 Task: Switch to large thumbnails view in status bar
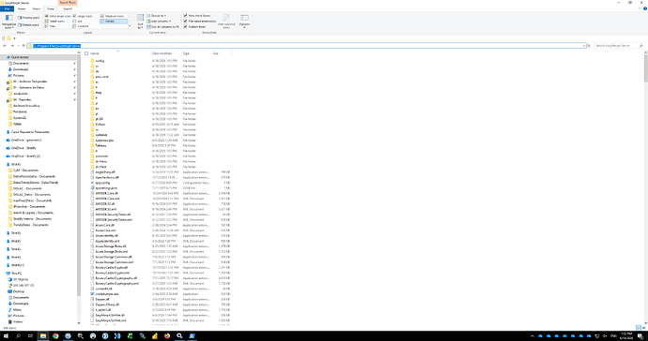pyautogui.click(x=644, y=328)
